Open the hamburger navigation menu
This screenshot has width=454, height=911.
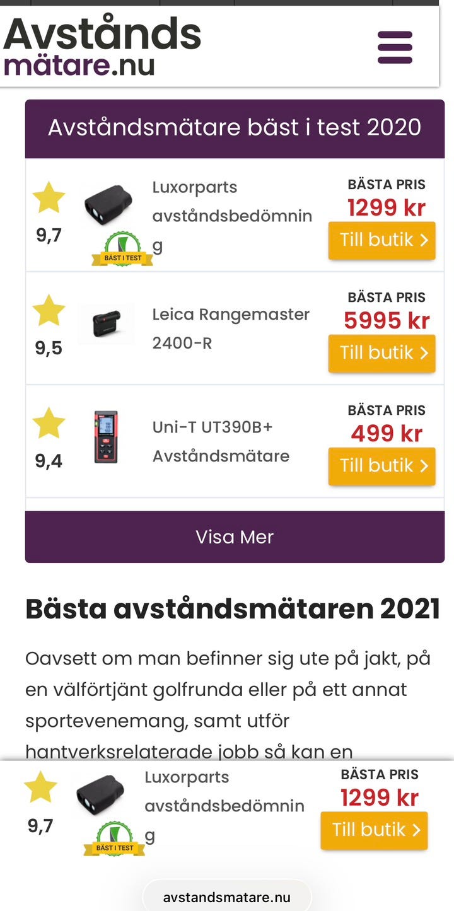coord(395,47)
